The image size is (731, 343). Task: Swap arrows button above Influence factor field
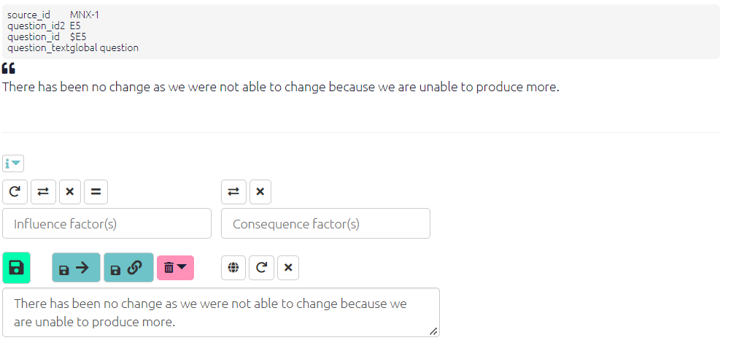(x=43, y=192)
